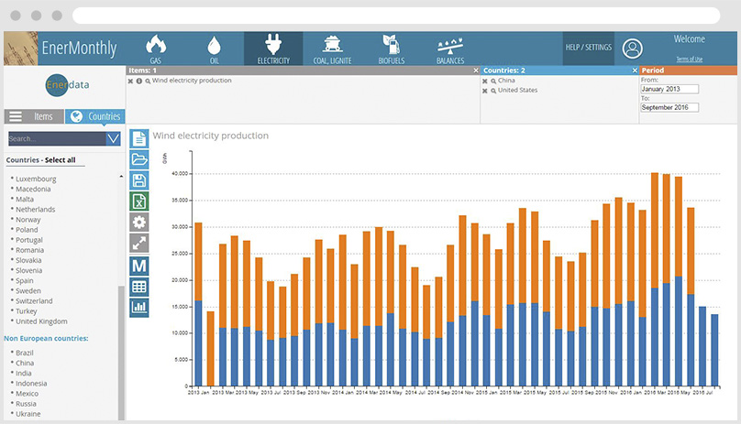
Task: Select Spain in the countries list
Action: pyautogui.click(x=23, y=279)
